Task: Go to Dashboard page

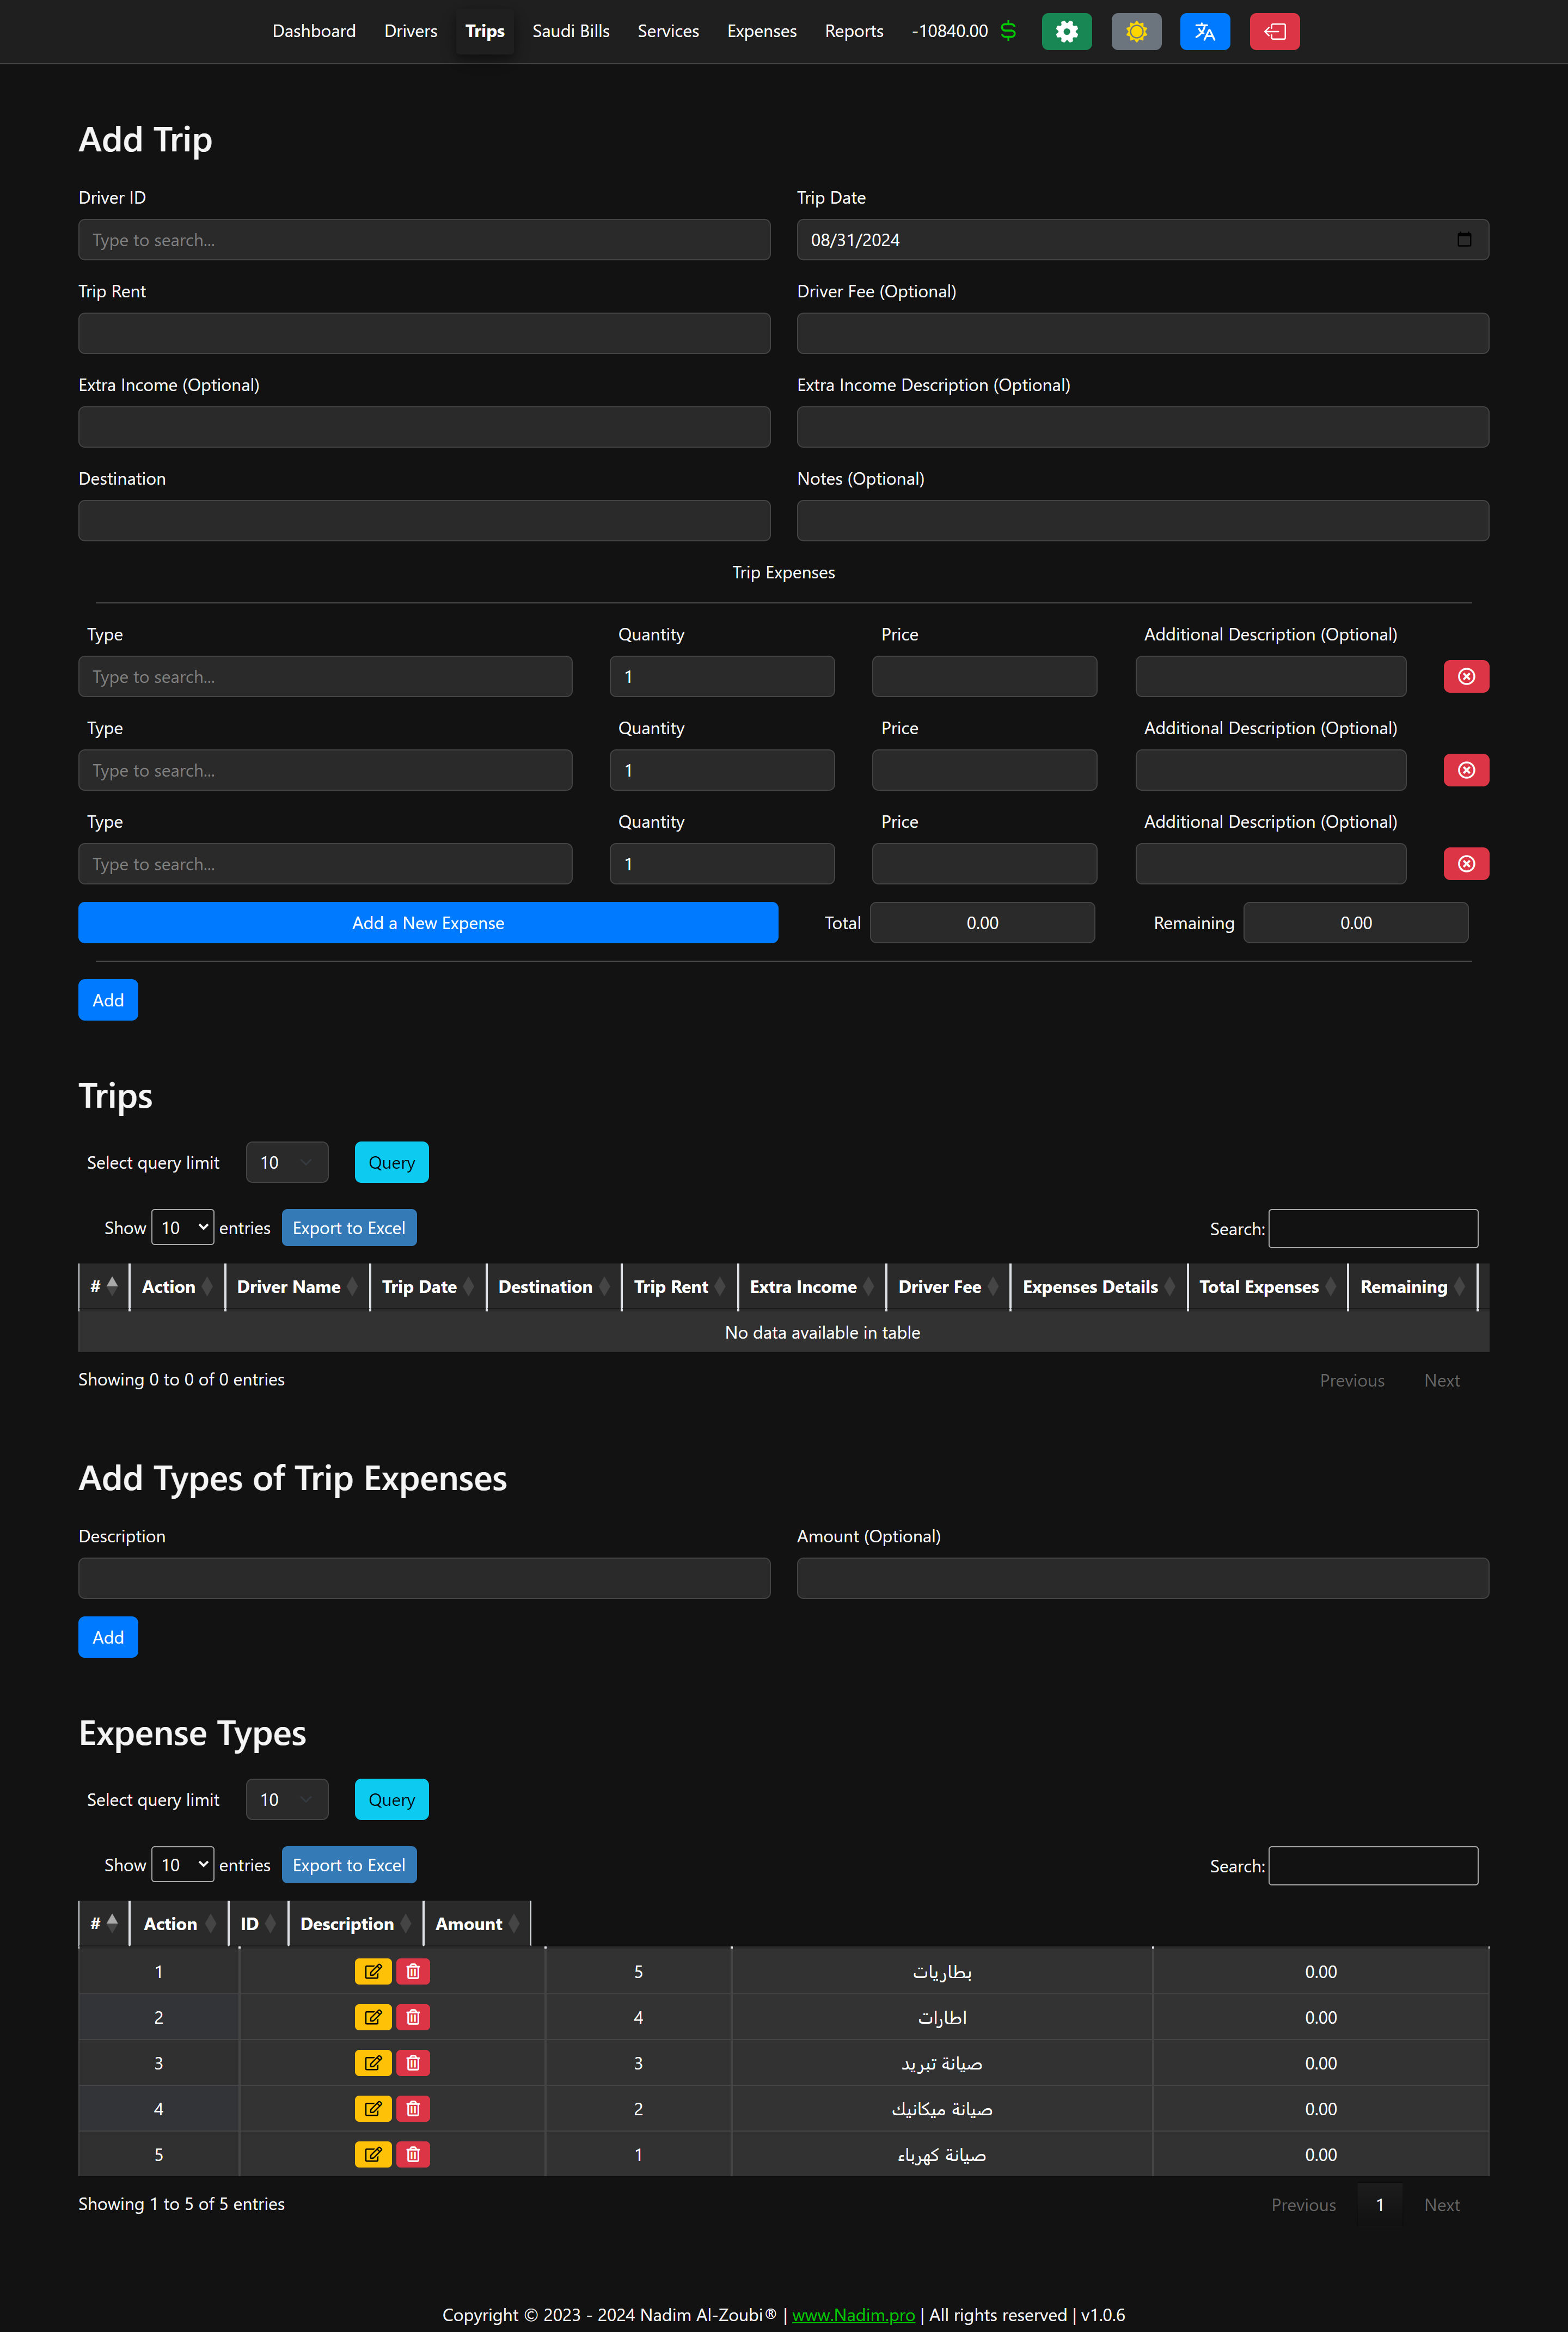Action: pyautogui.click(x=314, y=31)
